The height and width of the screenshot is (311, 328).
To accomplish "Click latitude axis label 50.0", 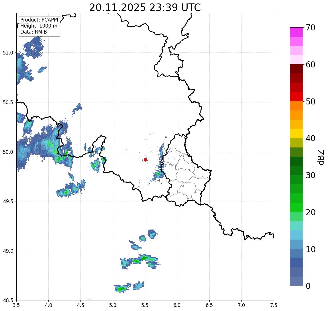I will (x=8, y=152).
